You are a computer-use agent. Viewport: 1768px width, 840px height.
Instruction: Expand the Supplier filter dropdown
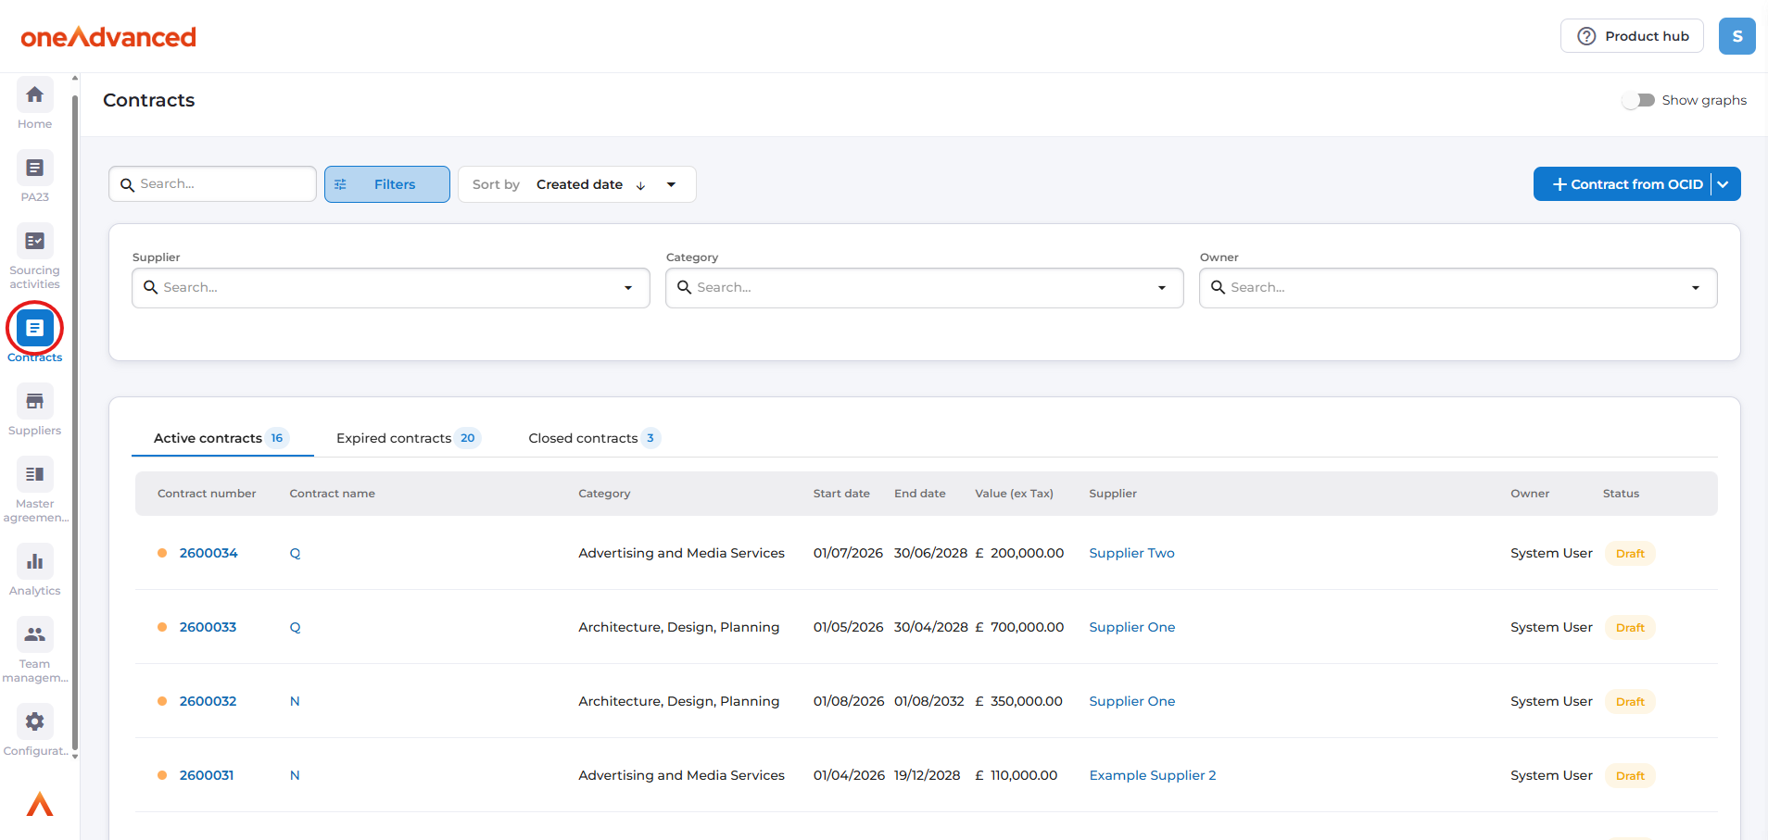tap(628, 288)
